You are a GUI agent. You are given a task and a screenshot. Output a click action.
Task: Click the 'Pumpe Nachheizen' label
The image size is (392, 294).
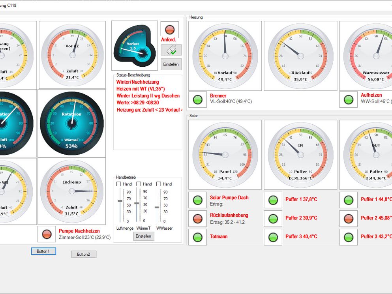pos(79,231)
